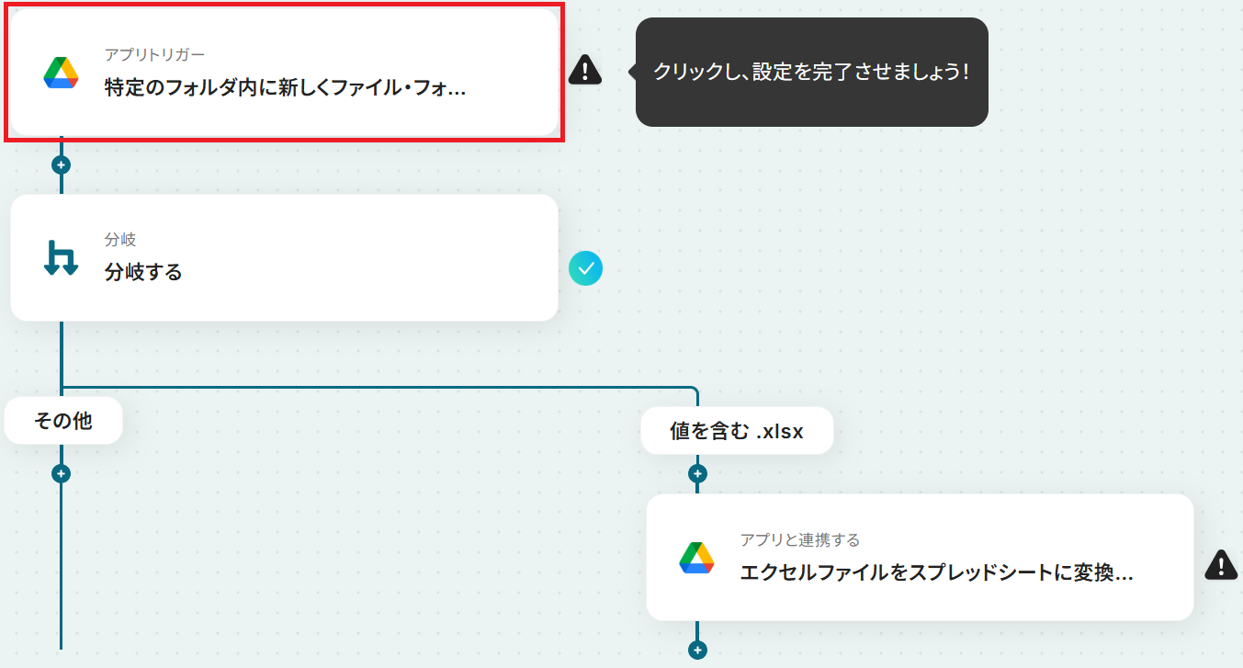
Task: Add a step below the エクセルファイル card
Action: (697, 650)
